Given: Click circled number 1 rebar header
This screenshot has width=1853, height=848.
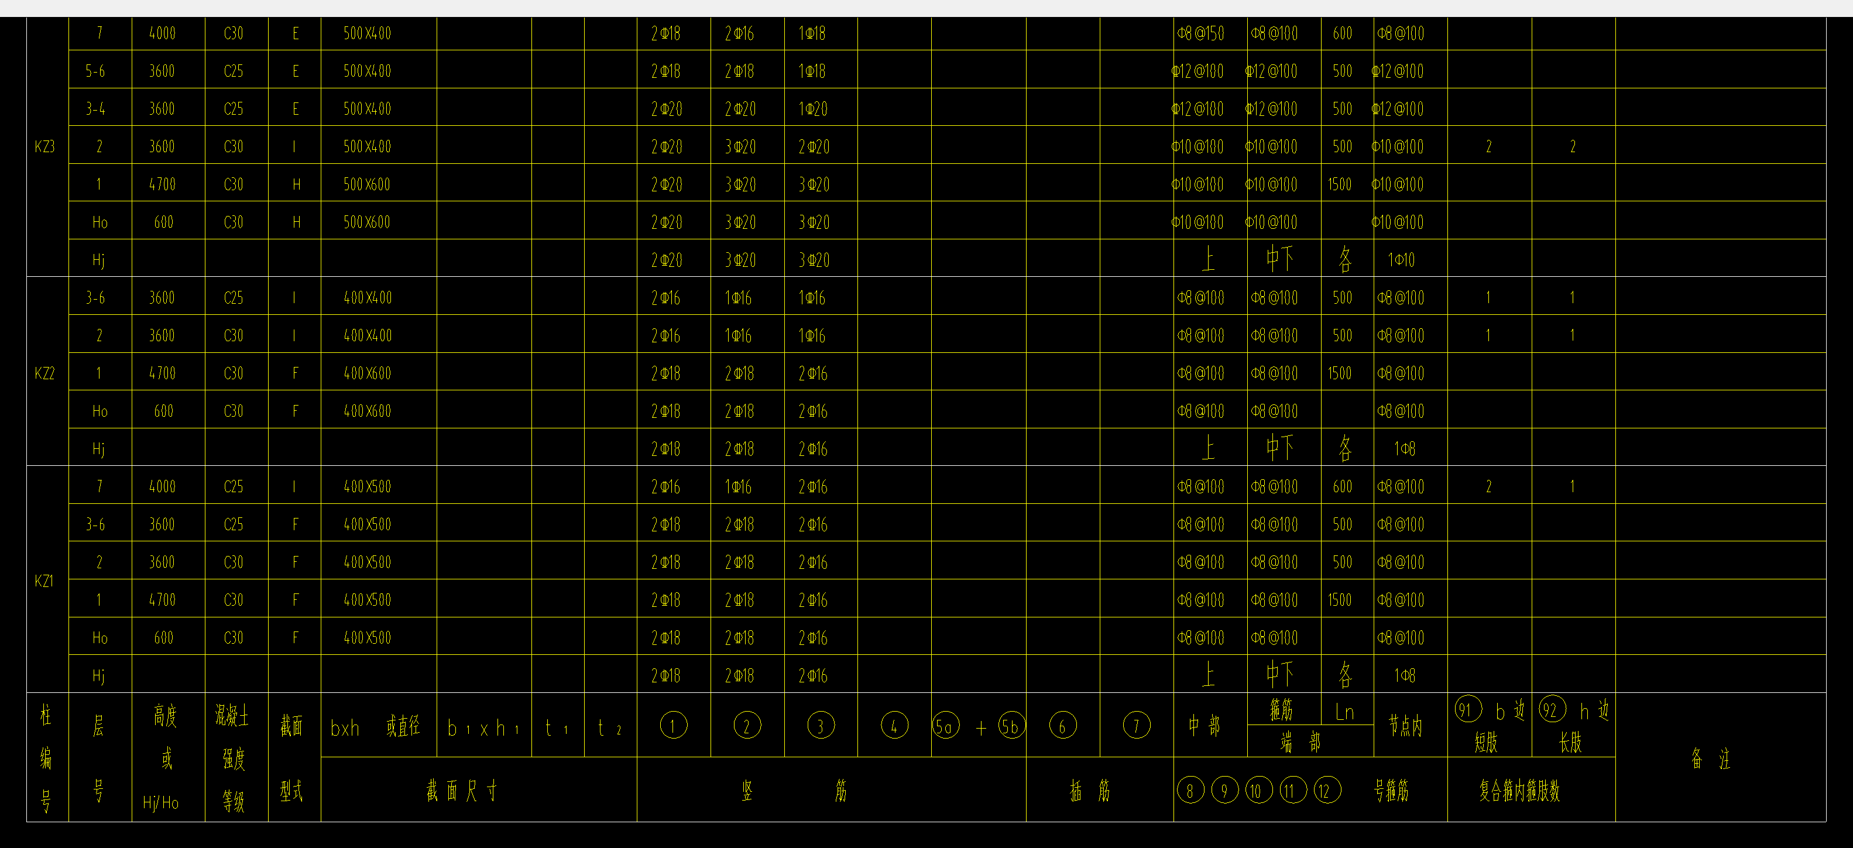Looking at the screenshot, I should (673, 726).
